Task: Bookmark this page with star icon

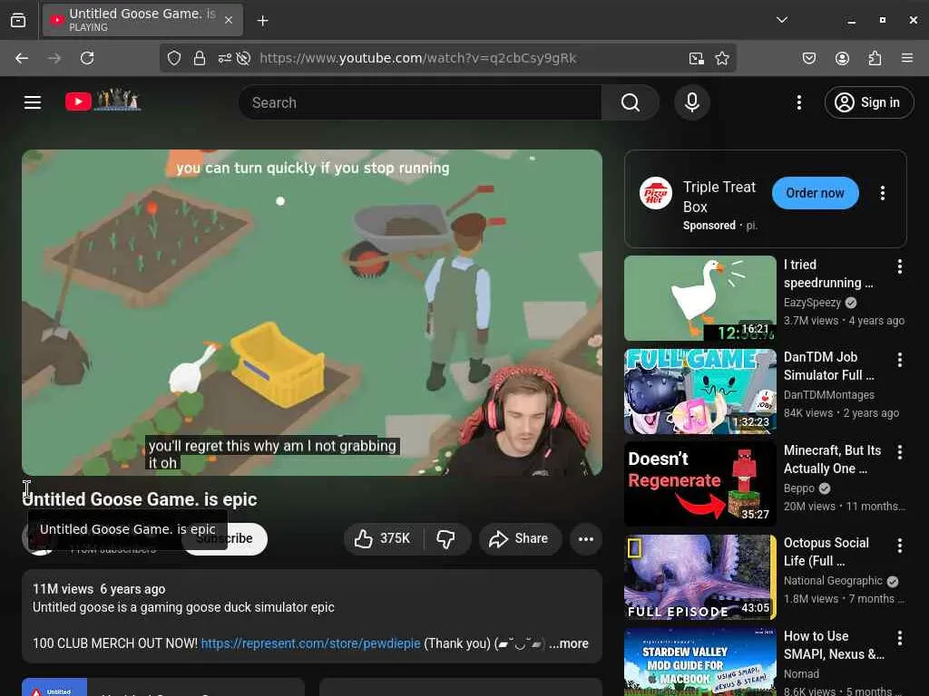Action: [721, 58]
